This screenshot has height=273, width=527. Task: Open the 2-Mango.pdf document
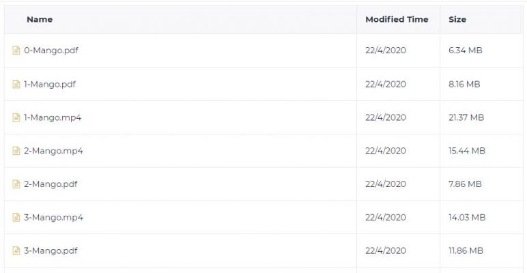[x=51, y=184]
